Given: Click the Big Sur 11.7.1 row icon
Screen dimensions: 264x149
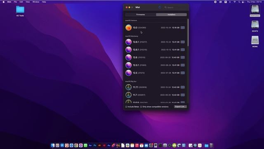Looking at the screenshot, I should click(128, 87).
